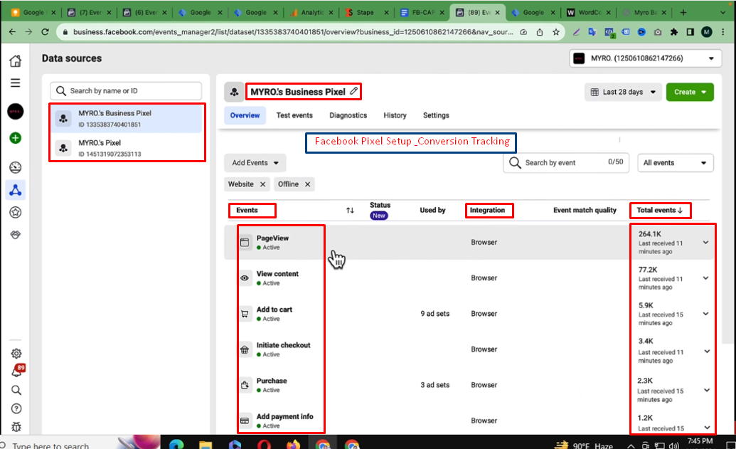Switch to the Diagnostics tab

click(348, 115)
